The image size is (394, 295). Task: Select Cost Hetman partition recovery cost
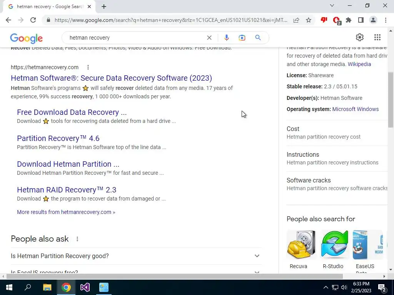(337, 133)
